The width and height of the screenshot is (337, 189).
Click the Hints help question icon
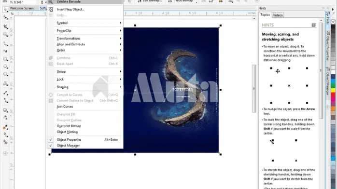point(313,25)
